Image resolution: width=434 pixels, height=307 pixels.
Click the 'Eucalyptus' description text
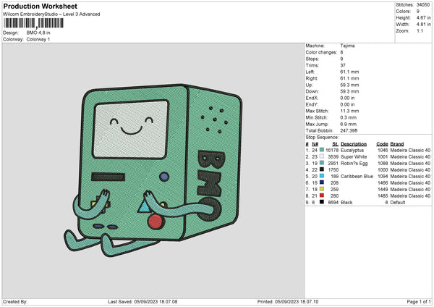point(352,150)
